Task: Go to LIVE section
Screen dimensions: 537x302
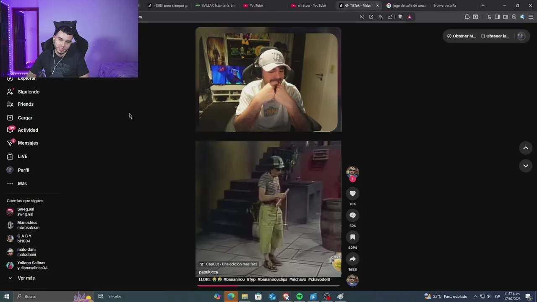Action: pyautogui.click(x=23, y=156)
